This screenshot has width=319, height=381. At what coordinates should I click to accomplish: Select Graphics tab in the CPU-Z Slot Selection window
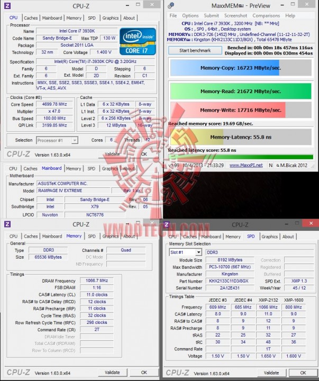pos(269,237)
